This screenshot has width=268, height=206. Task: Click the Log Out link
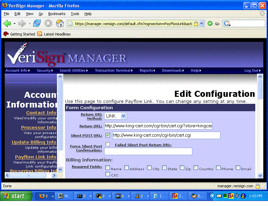(x=253, y=70)
